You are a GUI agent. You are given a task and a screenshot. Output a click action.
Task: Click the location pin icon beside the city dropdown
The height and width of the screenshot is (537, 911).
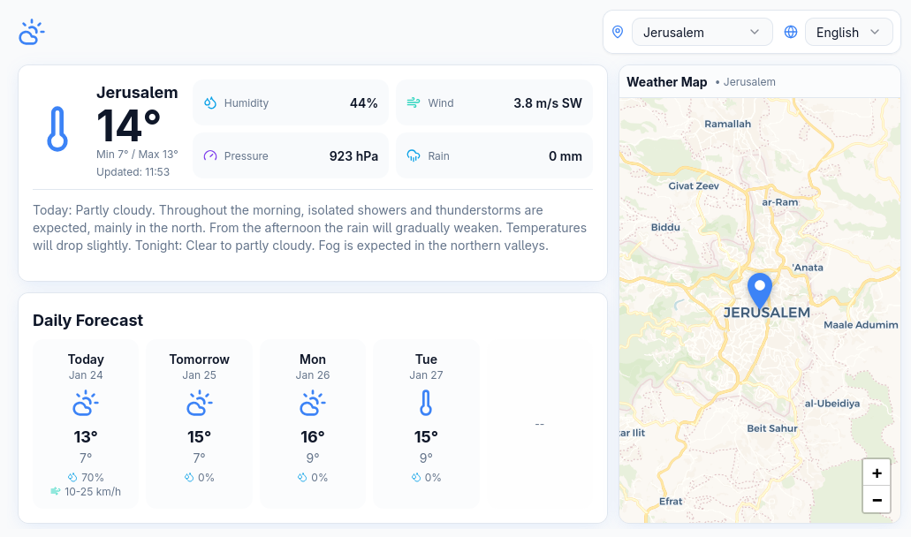click(x=618, y=33)
